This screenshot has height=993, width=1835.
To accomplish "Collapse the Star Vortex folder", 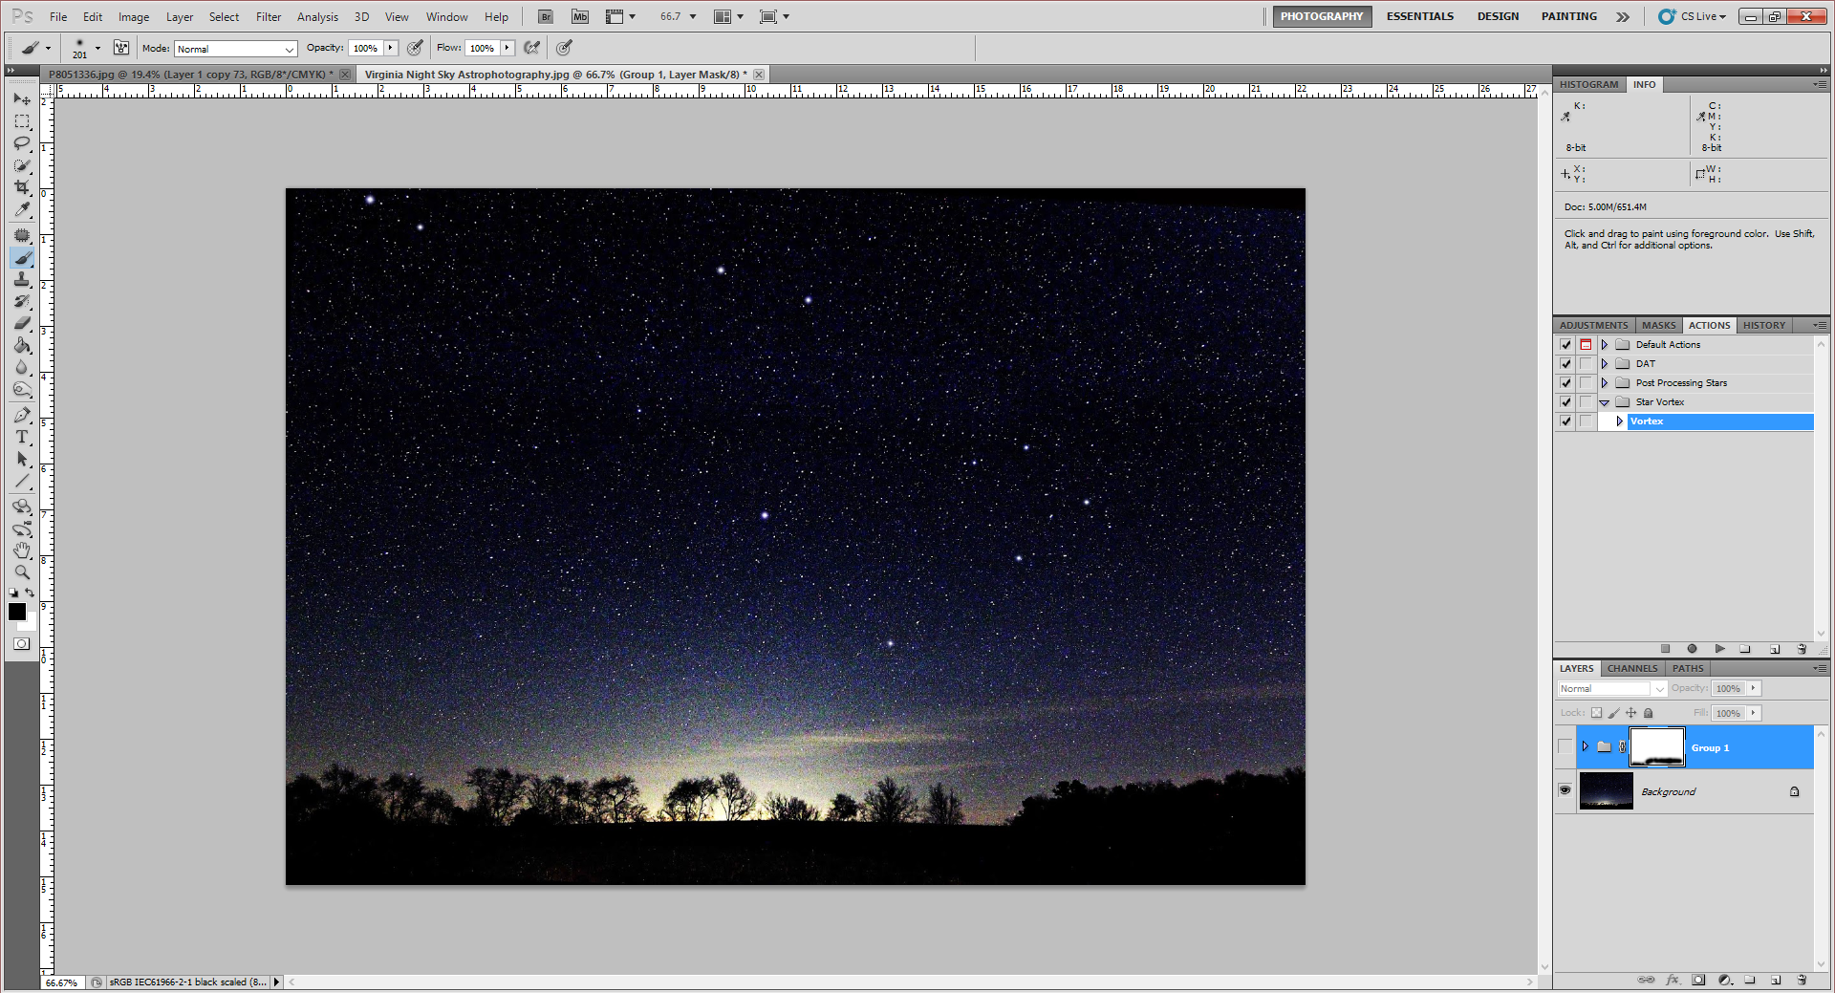I will pos(1605,402).
